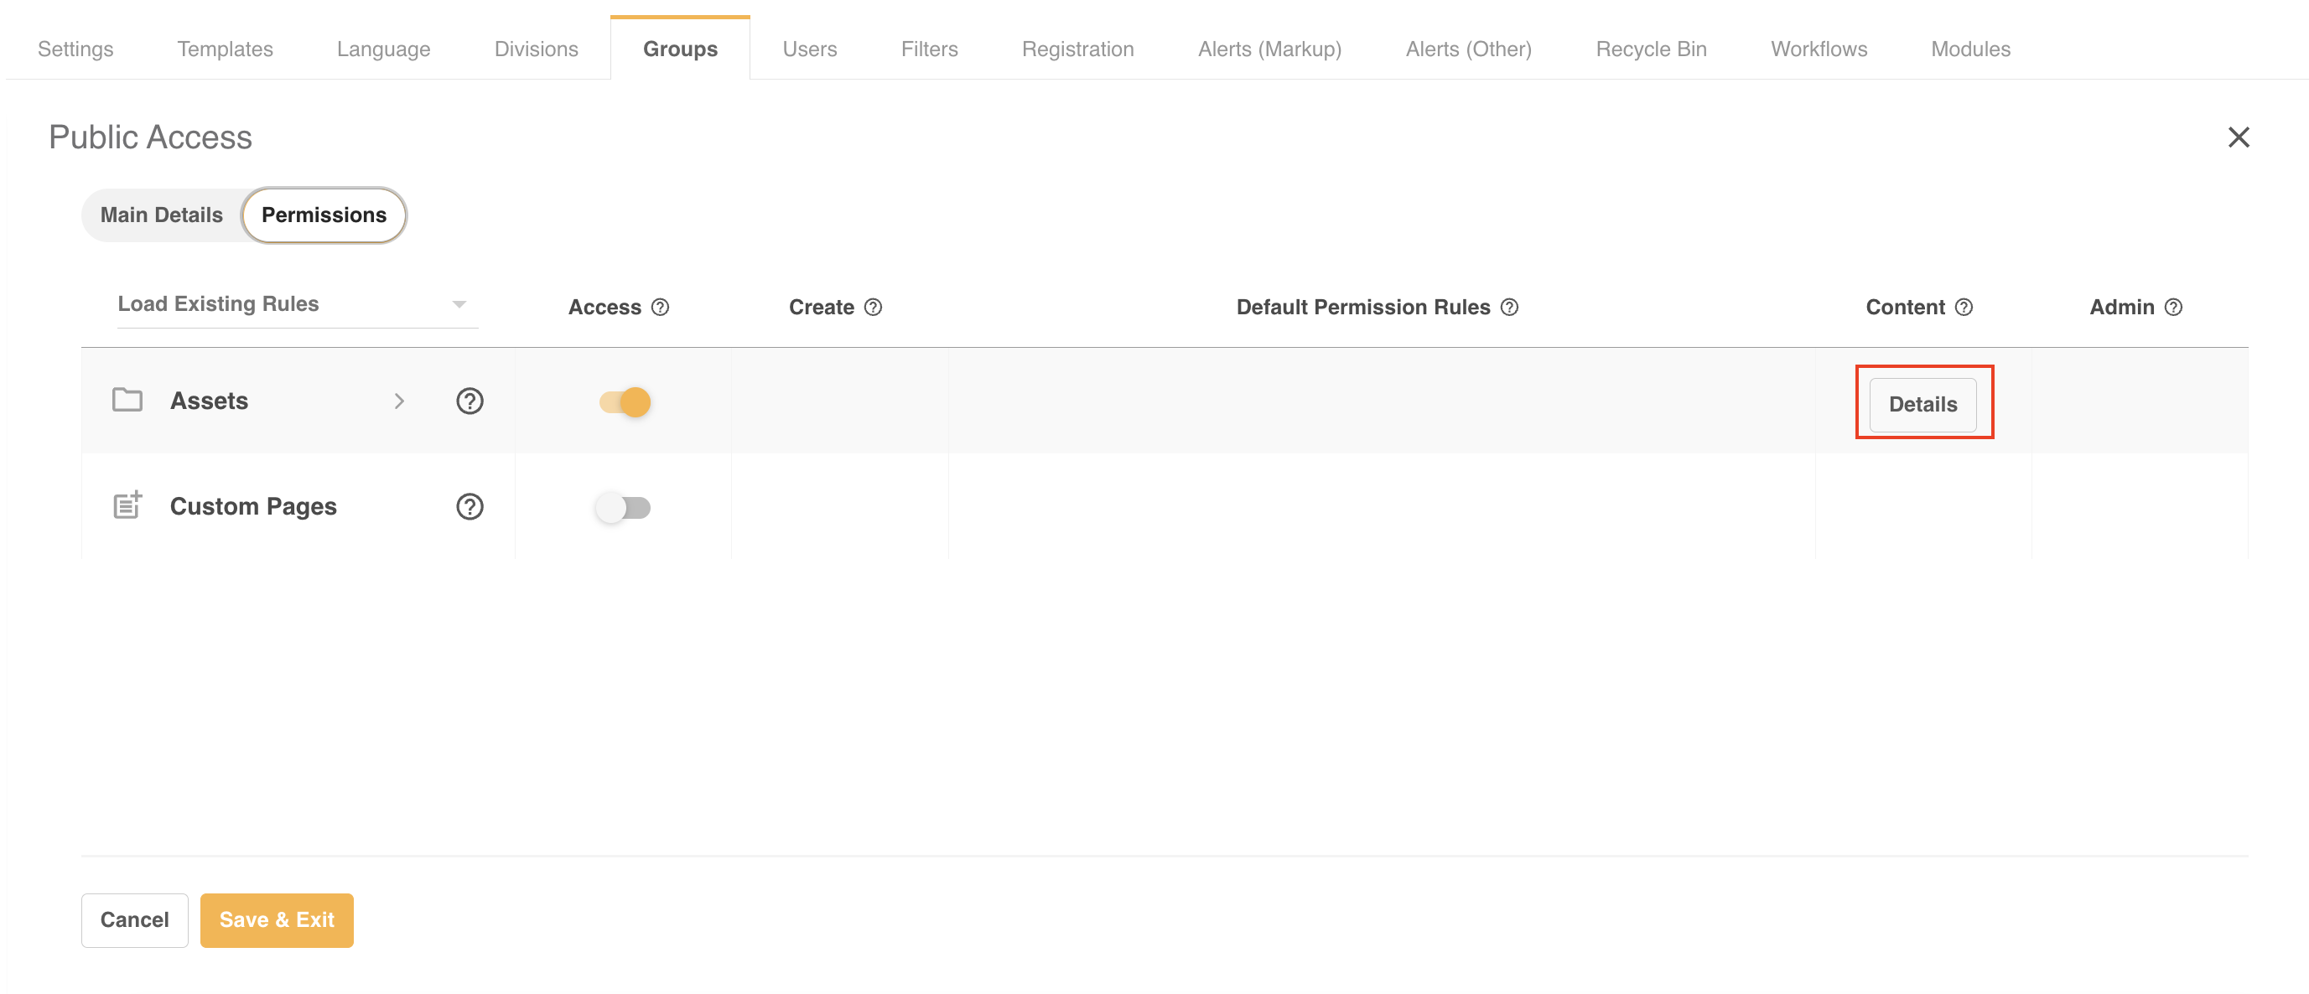Click Save & Exit

[x=277, y=919]
